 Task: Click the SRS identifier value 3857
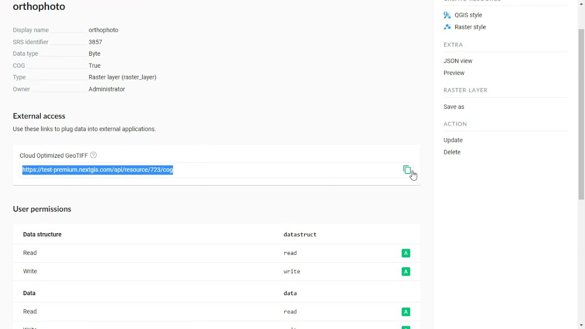click(95, 42)
